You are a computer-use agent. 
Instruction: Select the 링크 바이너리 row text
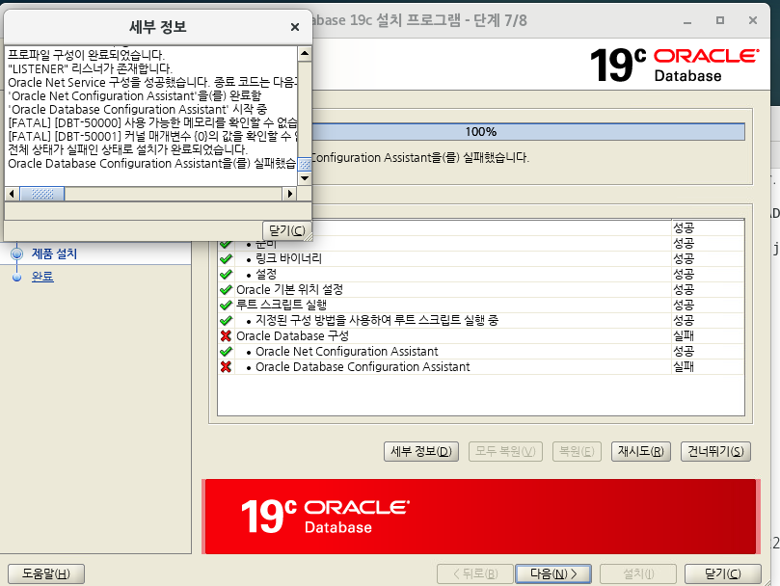pos(288,258)
